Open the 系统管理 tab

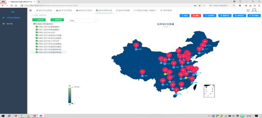[166, 10]
